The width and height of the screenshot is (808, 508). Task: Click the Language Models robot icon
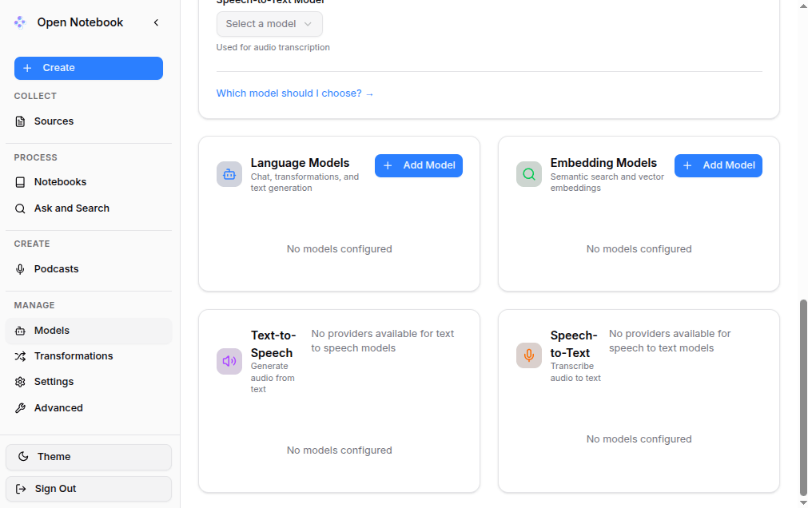229,174
